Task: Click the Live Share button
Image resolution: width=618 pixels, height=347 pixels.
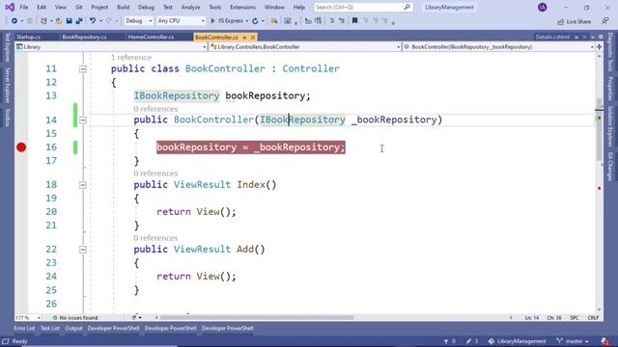Action: tap(575, 21)
